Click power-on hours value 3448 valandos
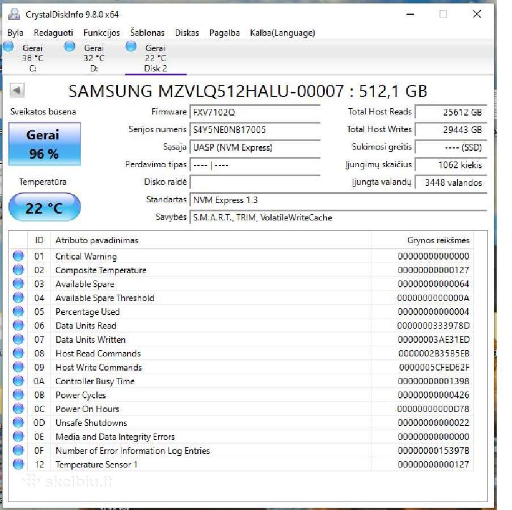Screen dimensions: 512x510 [x=451, y=182]
